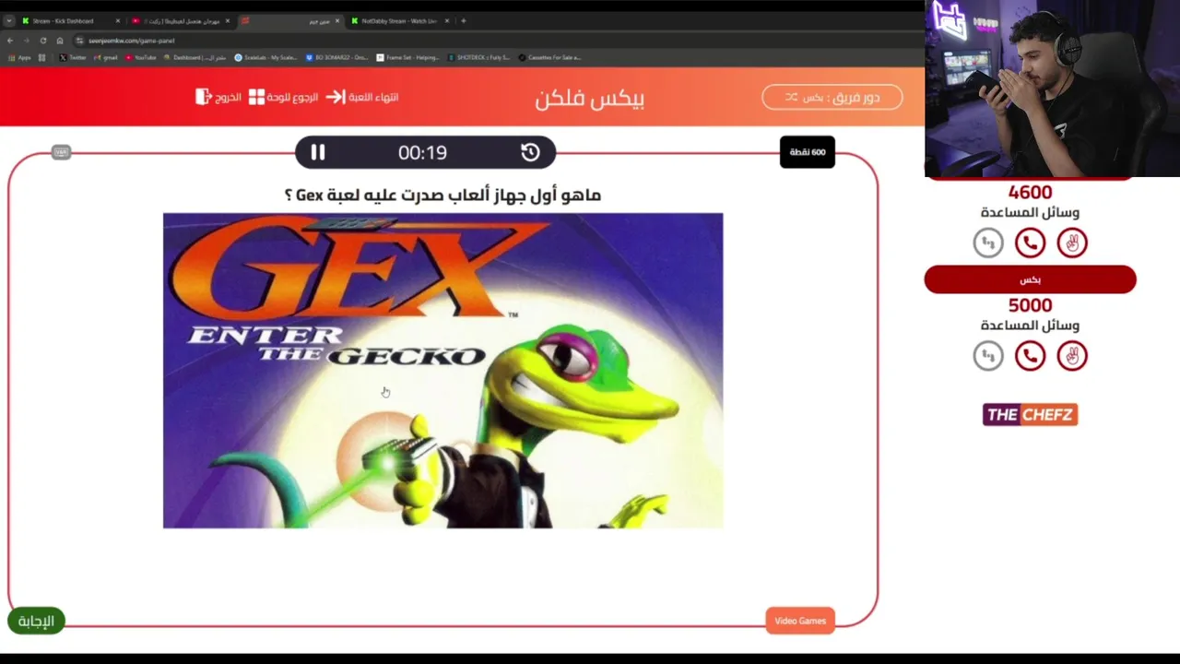This screenshot has height=664, width=1180.
Task: Click the small grey tag on card corner
Action: (x=61, y=151)
